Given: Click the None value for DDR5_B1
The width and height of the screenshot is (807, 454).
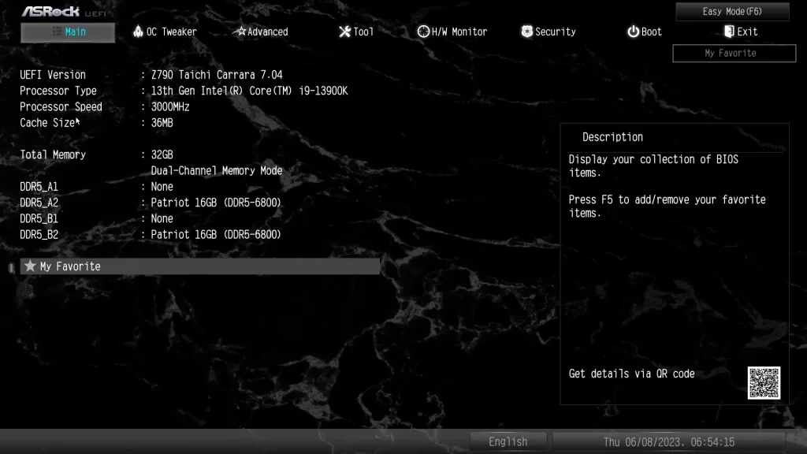Looking at the screenshot, I should coord(162,219).
